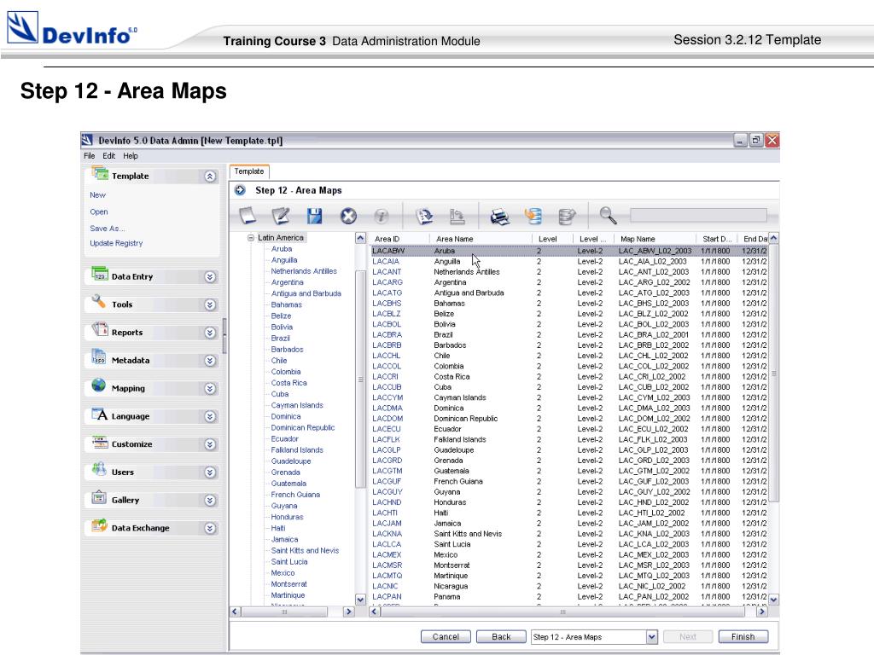Click the tree pane scroll down arrow
This screenshot has height=655, width=874.
360,600
